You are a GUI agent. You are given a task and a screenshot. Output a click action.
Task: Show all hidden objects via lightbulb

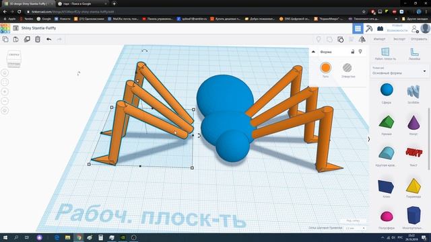[x=319, y=39]
